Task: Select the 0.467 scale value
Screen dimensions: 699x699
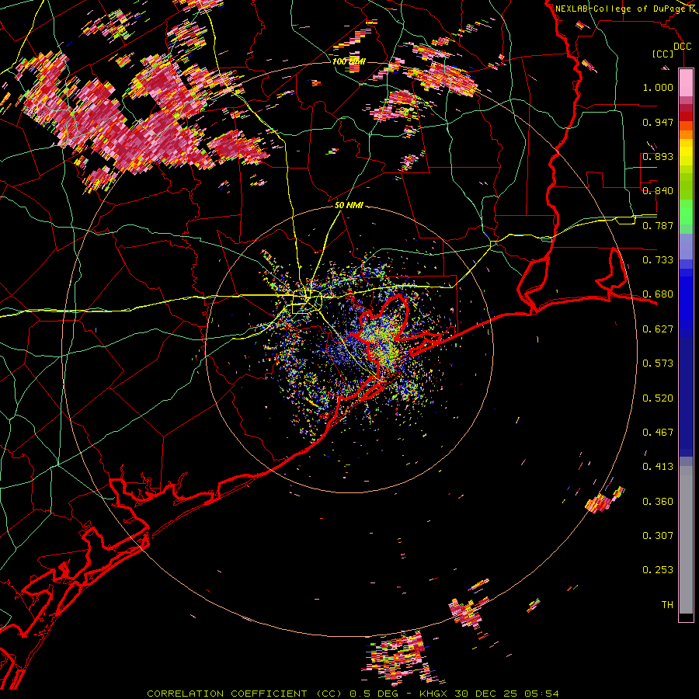Action: [x=658, y=433]
